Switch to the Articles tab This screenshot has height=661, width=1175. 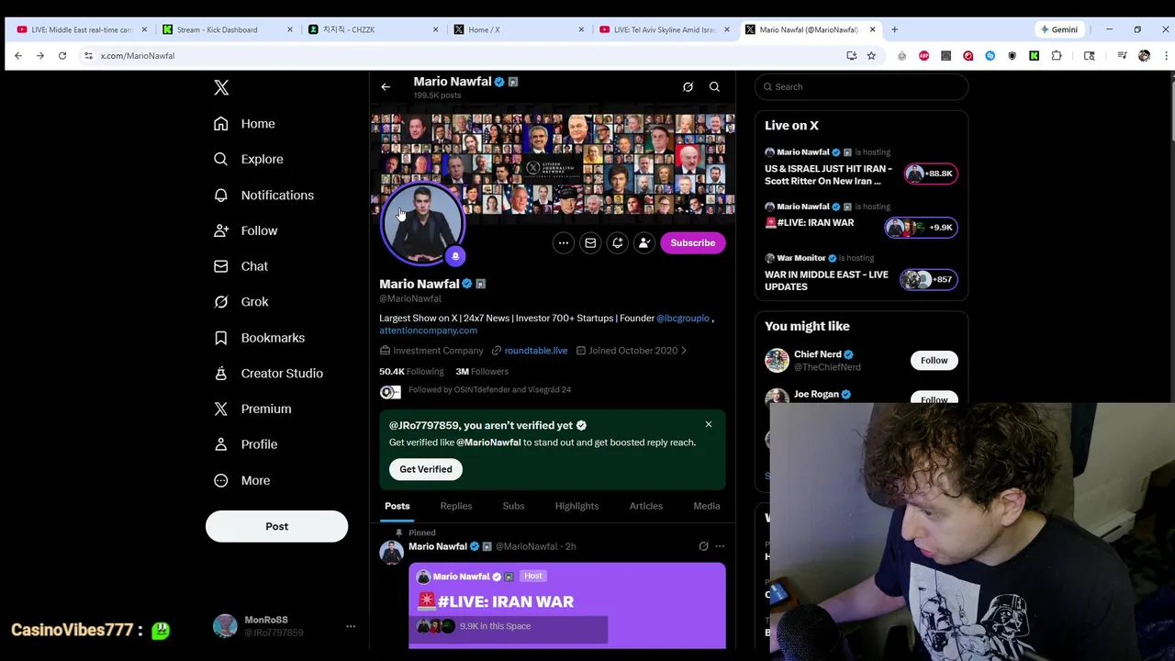coord(645,506)
